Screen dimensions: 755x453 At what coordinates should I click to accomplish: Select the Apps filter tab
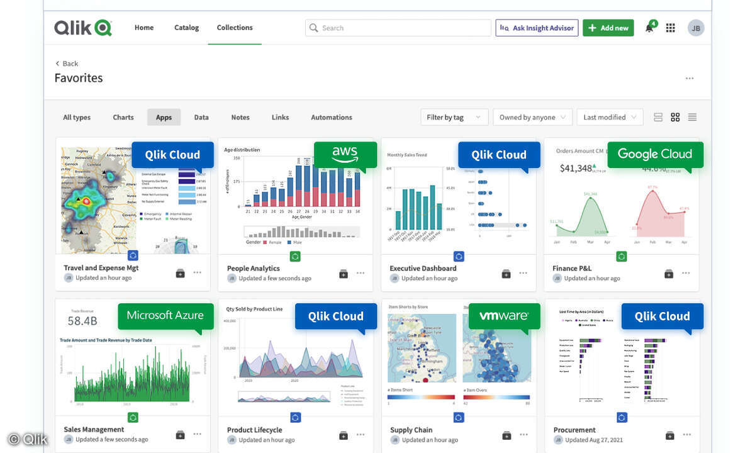(x=164, y=117)
